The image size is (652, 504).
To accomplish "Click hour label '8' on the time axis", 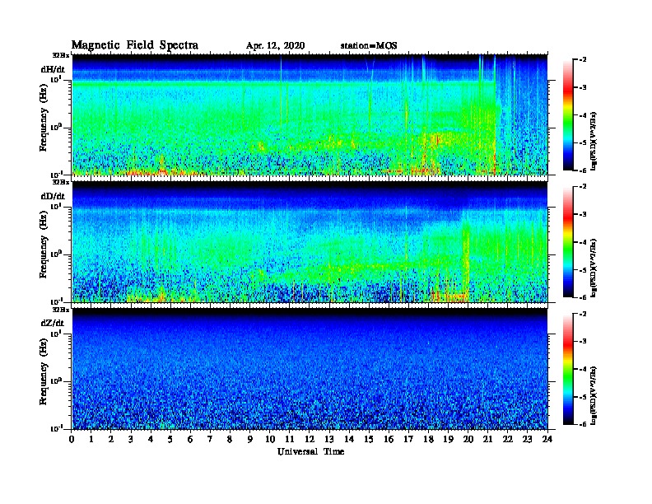I will (230, 440).
